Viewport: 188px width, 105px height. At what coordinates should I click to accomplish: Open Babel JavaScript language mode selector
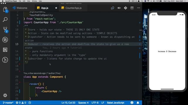[x=115, y=103]
